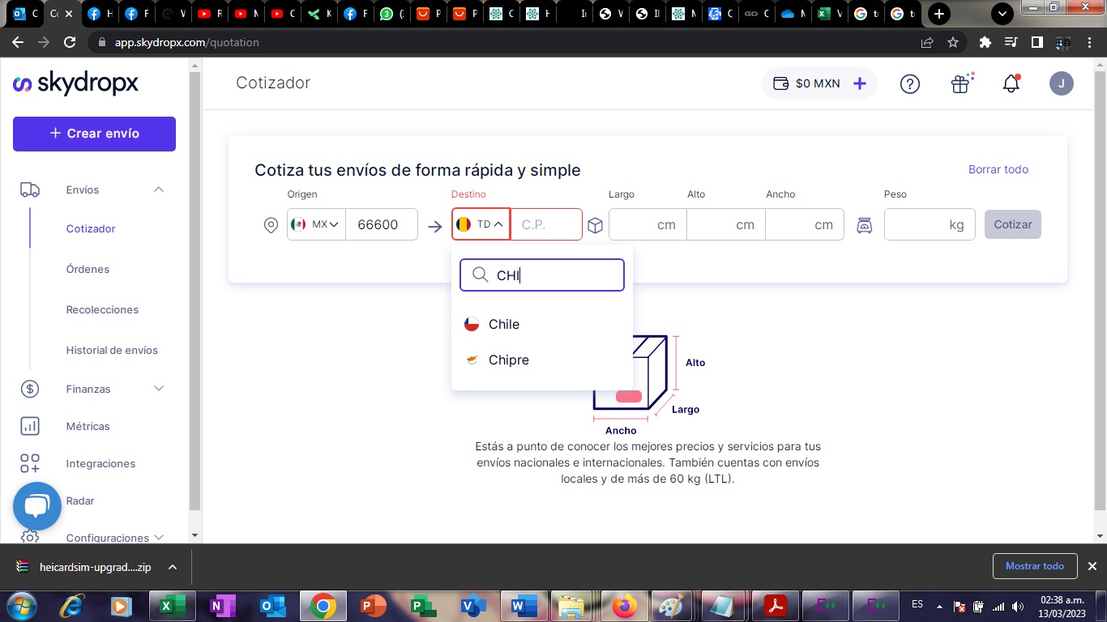Click the country search field containing CHI

click(542, 275)
